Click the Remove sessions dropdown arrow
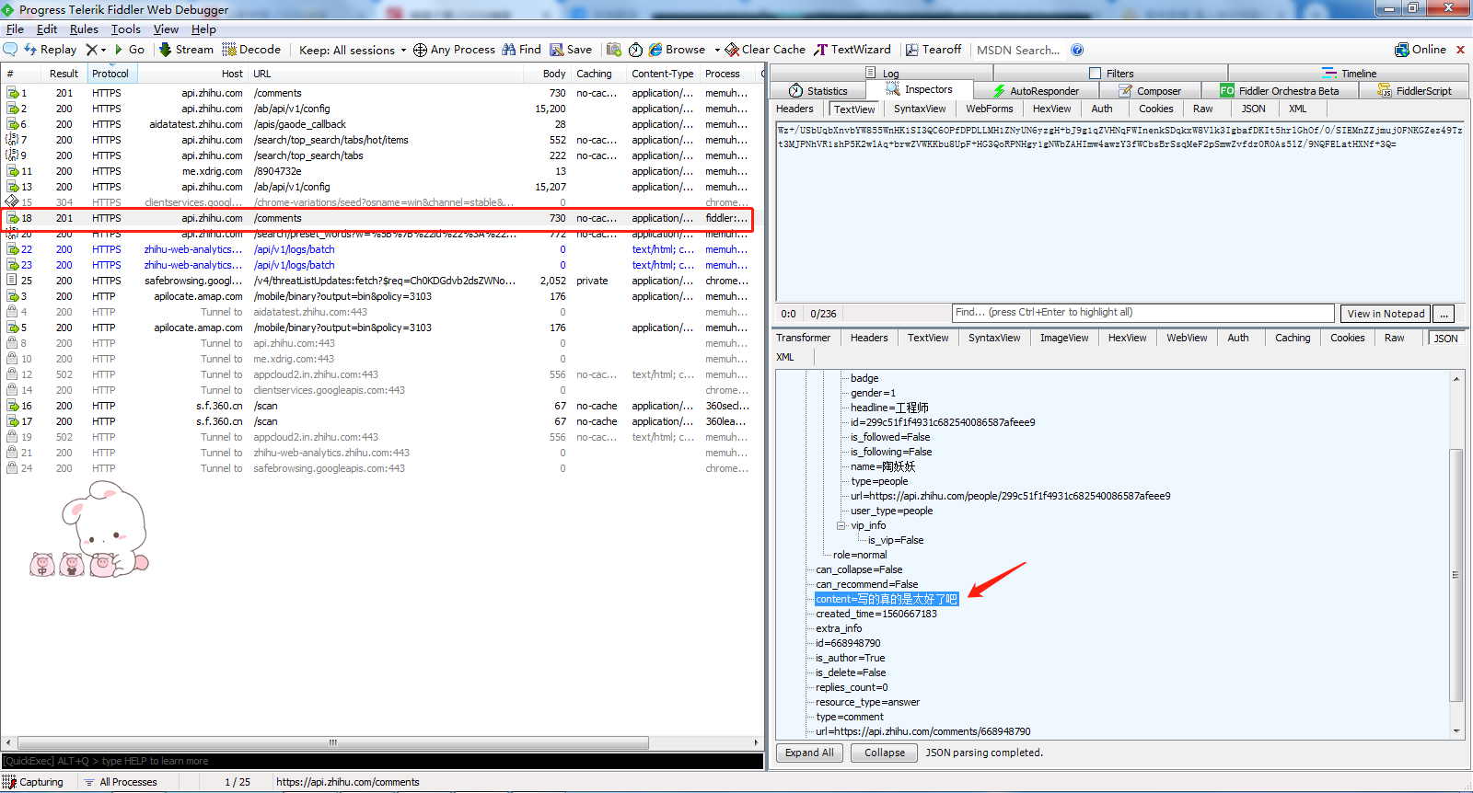This screenshot has width=1473, height=793. [103, 51]
